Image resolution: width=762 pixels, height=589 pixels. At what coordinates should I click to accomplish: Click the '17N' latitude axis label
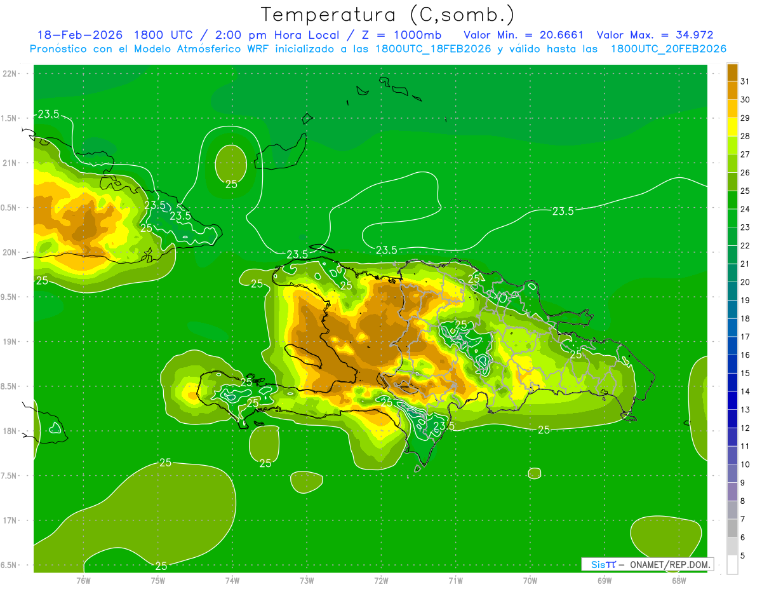pos(11,520)
